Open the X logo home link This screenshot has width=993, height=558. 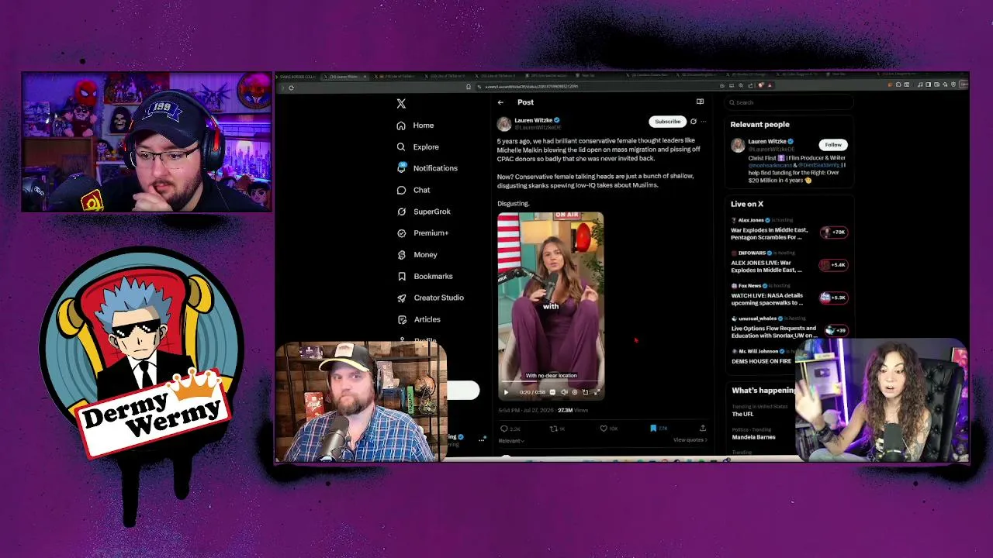point(401,103)
